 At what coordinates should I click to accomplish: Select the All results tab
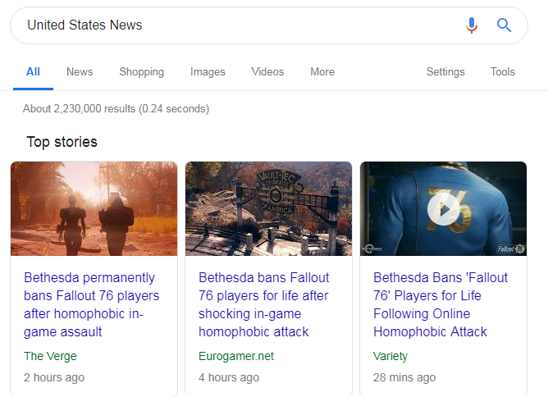(33, 71)
